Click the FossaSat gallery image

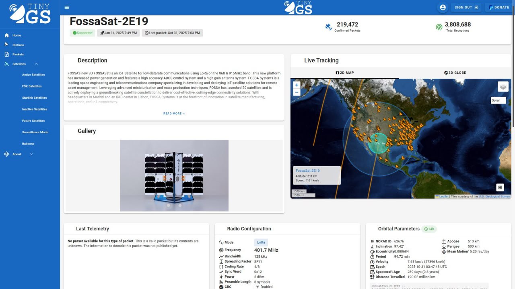174,175
